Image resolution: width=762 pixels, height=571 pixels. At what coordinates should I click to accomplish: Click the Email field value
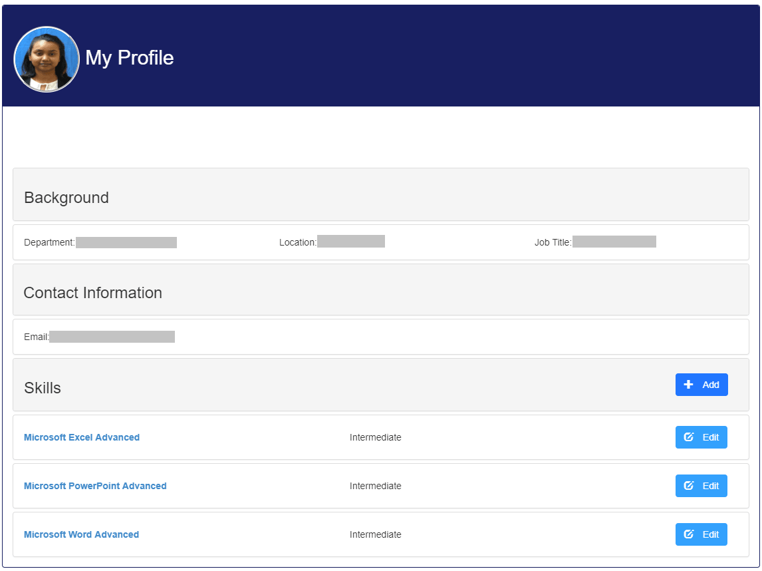(x=112, y=337)
